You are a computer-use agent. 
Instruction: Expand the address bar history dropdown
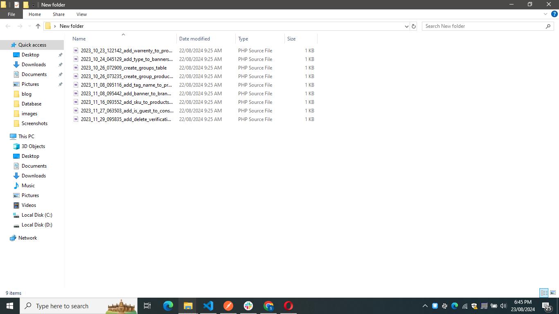[x=406, y=26]
